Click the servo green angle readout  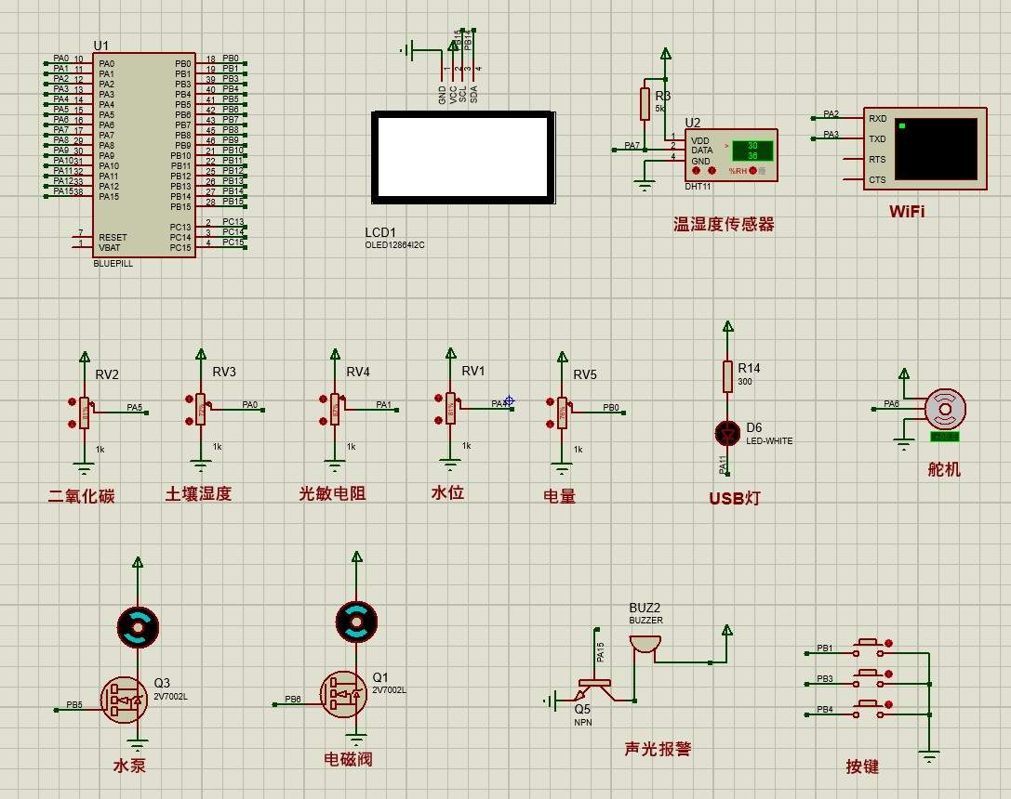[x=945, y=438]
